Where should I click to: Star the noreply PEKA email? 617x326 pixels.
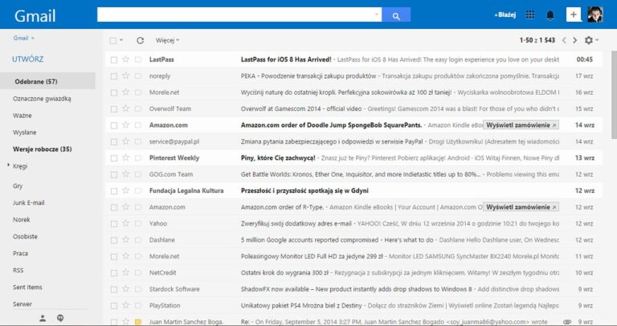[126, 76]
